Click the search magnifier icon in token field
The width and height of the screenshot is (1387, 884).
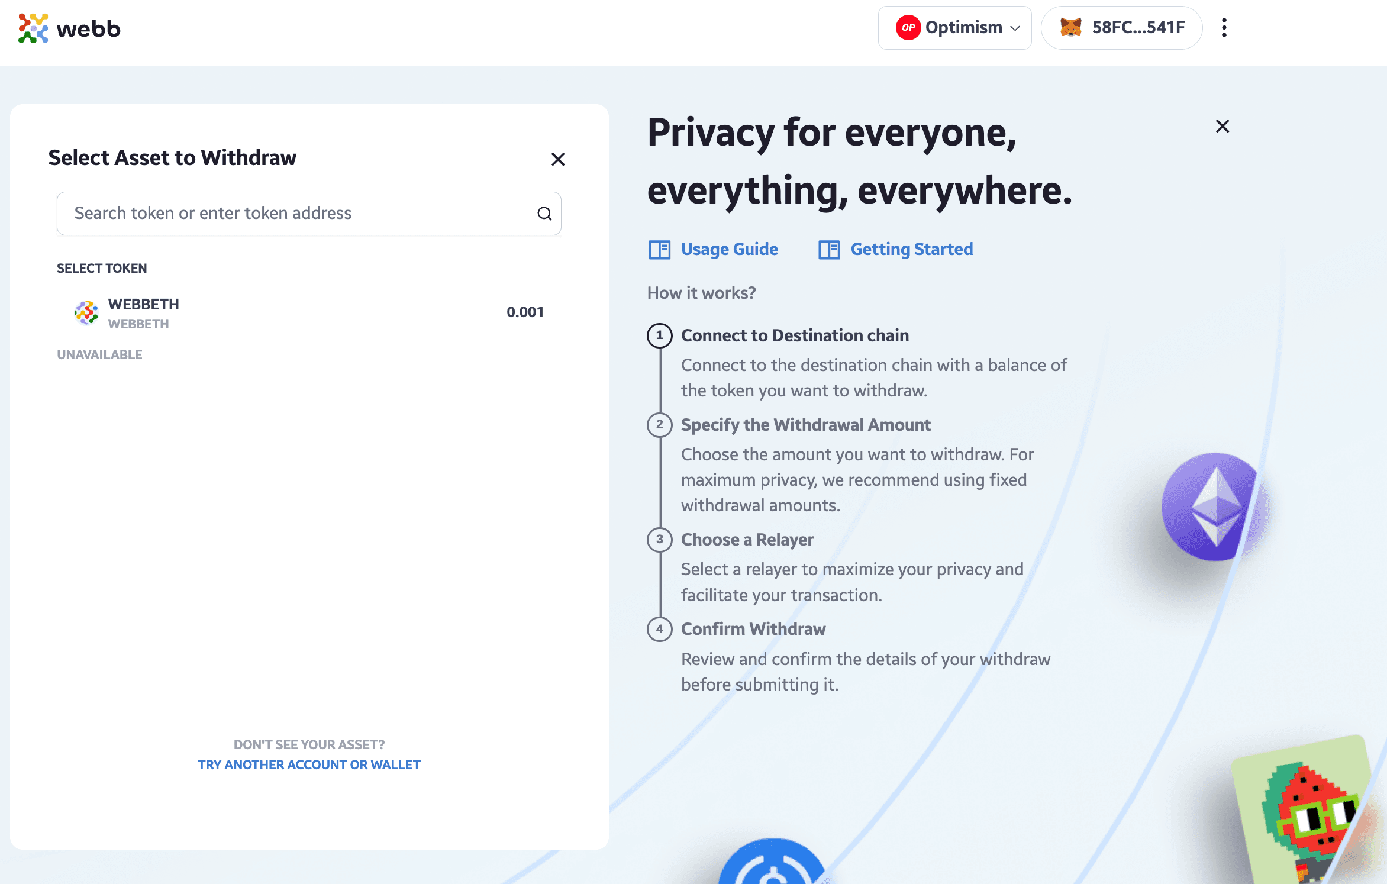(544, 214)
